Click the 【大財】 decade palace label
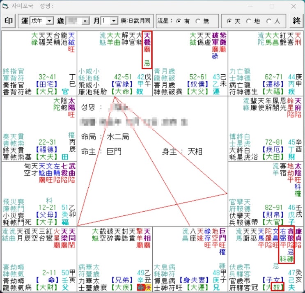This screenshot has height=293, width=305. 46,287
